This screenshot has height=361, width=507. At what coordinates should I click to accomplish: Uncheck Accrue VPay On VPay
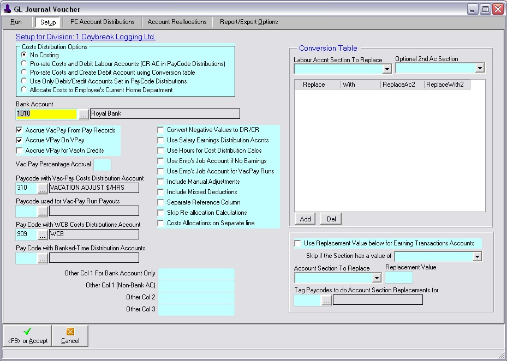point(20,140)
